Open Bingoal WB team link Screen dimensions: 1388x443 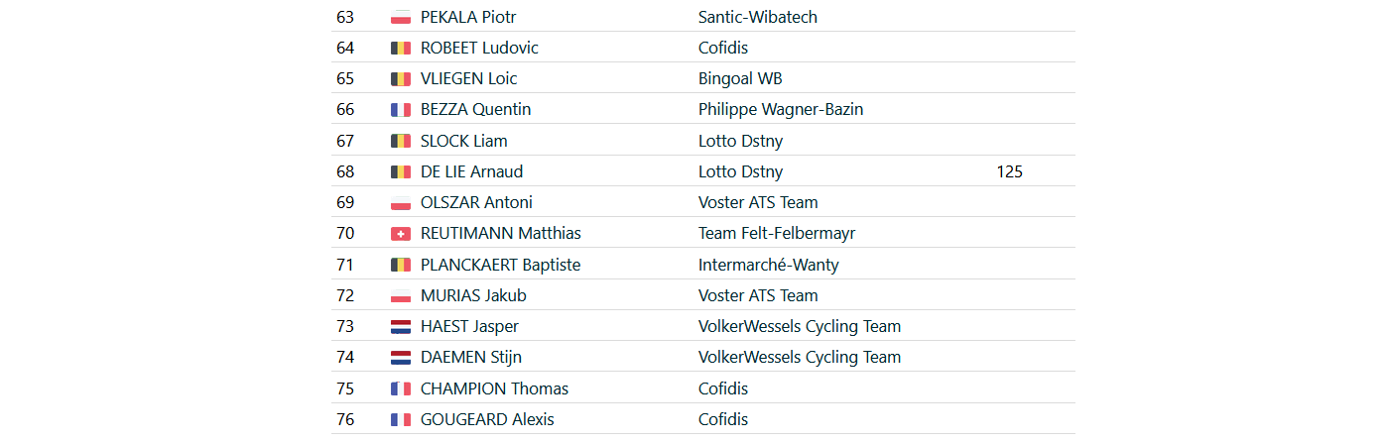pos(740,78)
